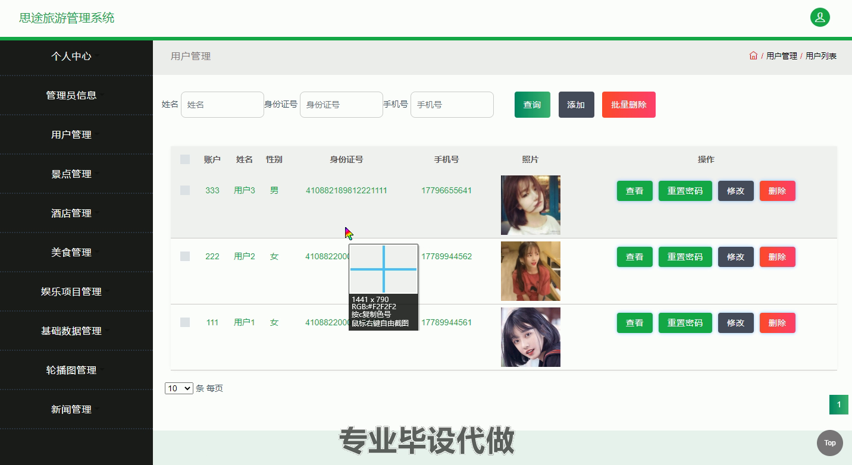This screenshot has height=465, width=852.
Task: Click the 批量删除 button
Action: (629, 105)
